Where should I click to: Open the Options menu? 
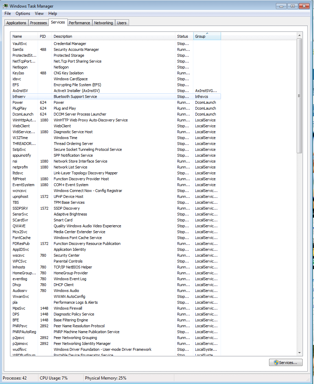pos(23,13)
